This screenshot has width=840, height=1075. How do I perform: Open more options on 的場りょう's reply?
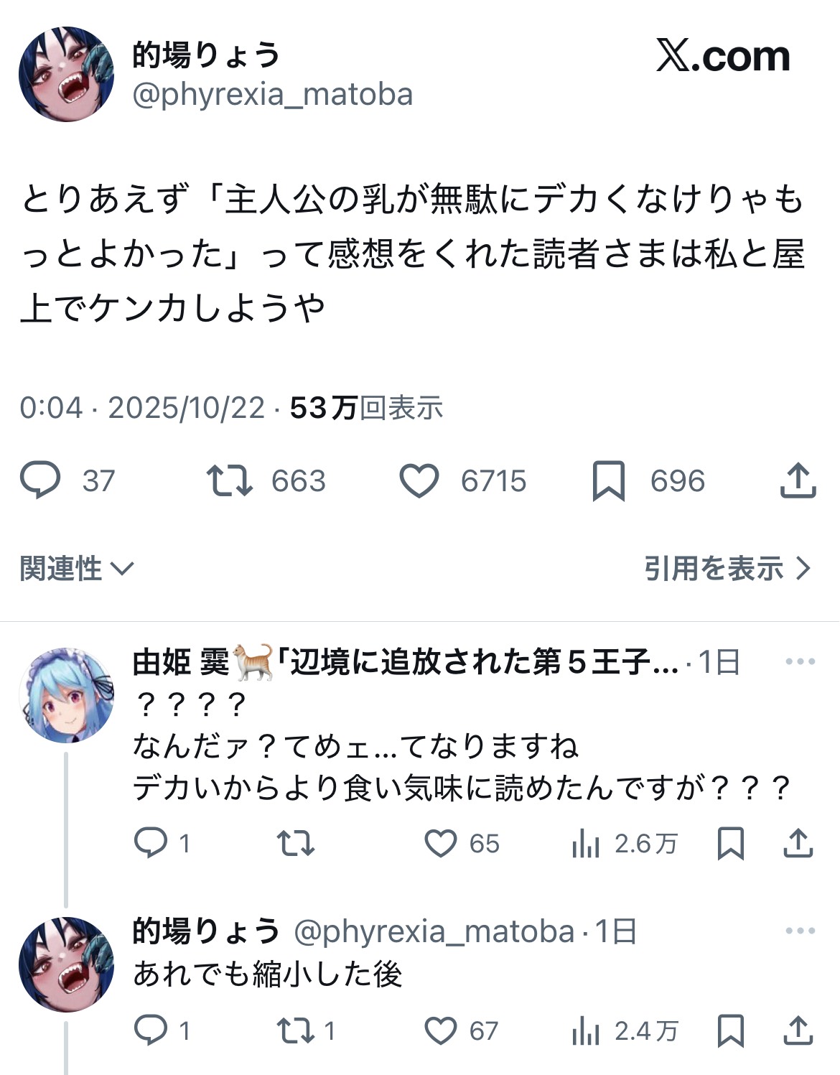tap(800, 931)
